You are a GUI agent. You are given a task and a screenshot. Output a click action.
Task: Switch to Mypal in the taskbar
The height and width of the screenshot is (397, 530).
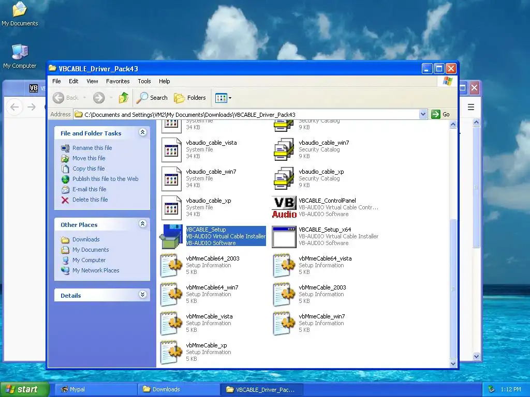point(96,390)
